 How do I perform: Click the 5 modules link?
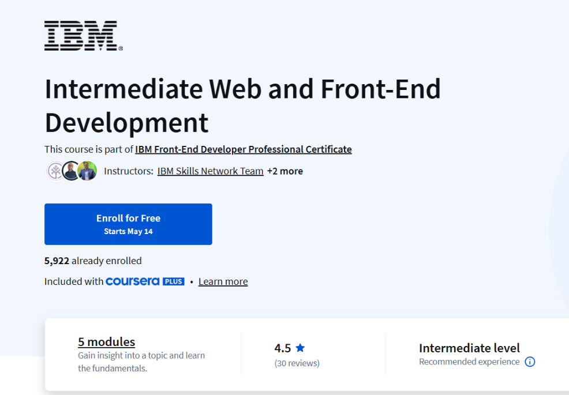pyautogui.click(x=106, y=342)
